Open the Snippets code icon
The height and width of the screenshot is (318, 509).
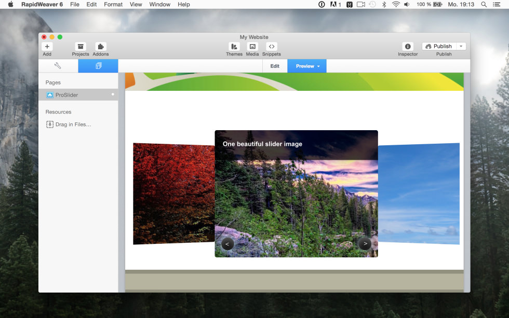pyautogui.click(x=271, y=47)
